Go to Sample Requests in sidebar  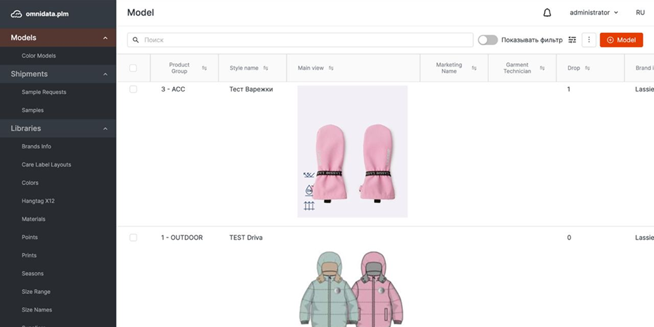pyautogui.click(x=44, y=92)
